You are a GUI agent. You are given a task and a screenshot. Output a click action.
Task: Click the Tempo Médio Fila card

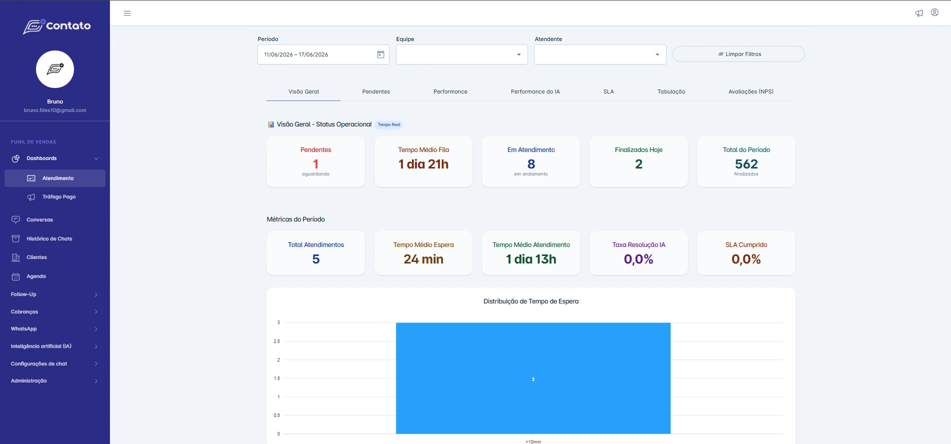pyautogui.click(x=423, y=161)
